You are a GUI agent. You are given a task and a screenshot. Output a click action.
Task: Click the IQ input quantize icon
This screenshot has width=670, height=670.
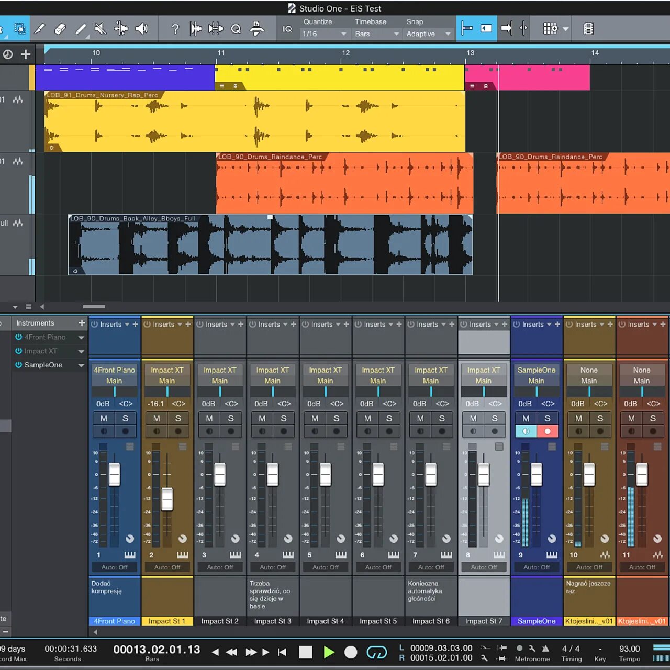[287, 29]
